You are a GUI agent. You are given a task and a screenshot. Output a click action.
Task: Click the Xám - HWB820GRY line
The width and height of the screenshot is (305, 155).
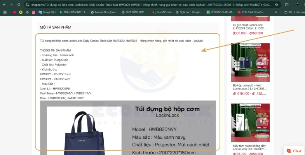click(x=62, y=98)
